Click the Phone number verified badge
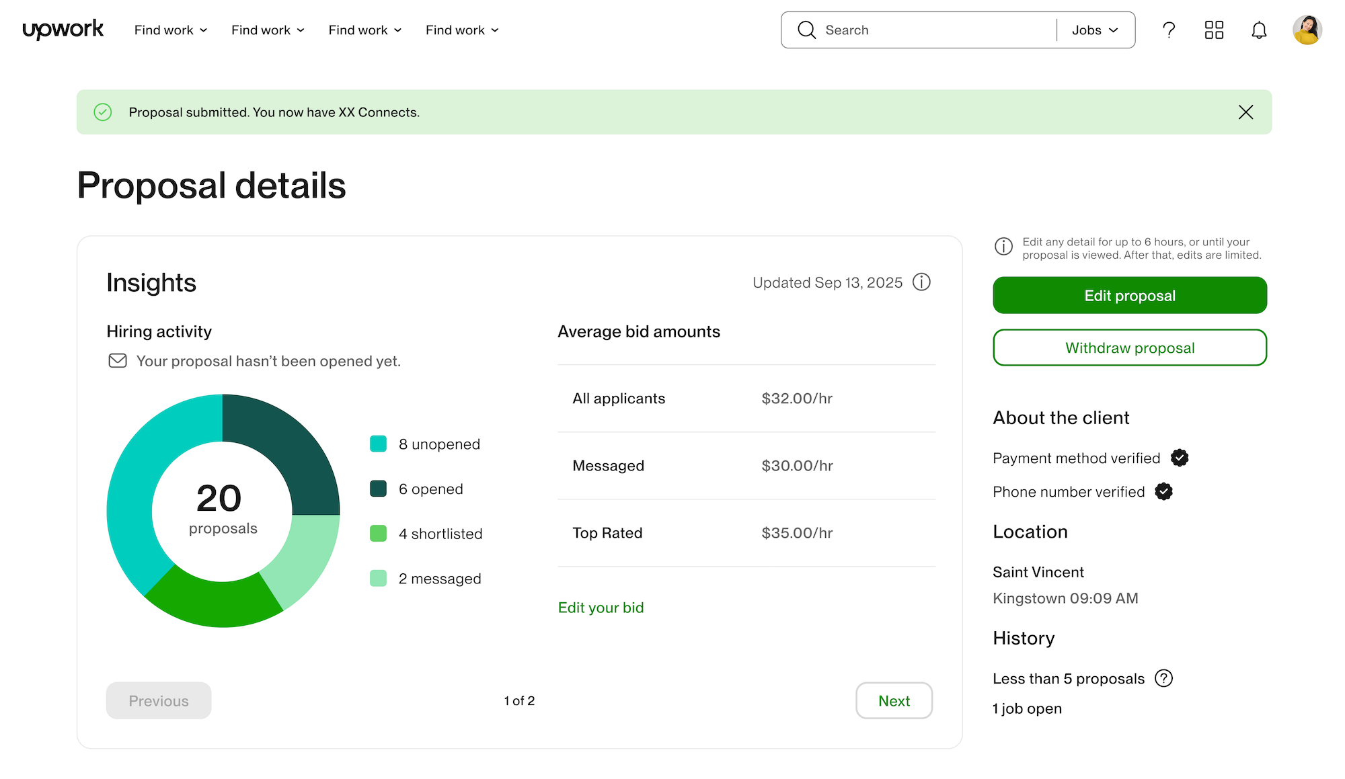 (1162, 491)
